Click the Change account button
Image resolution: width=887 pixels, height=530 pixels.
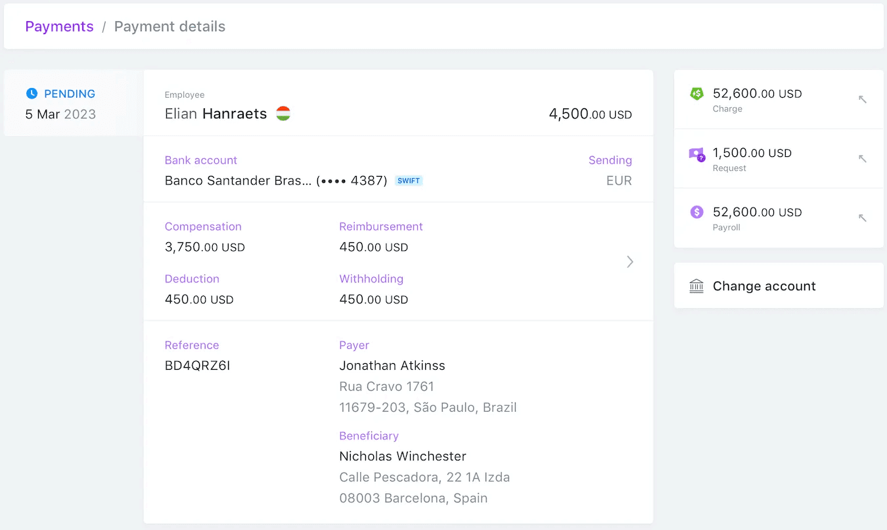coord(764,286)
